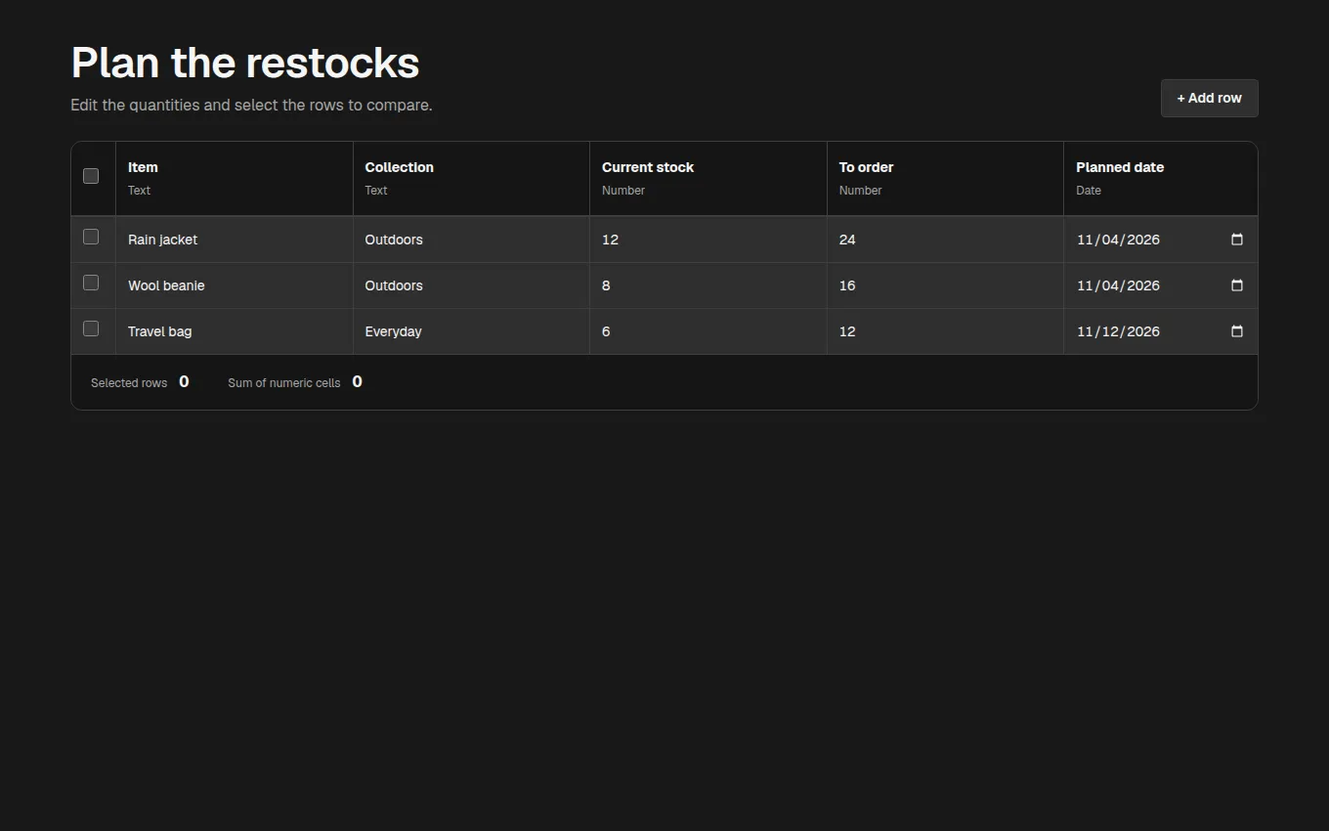Image resolution: width=1329 pixels, height=831 pixels.
Task: Click current stock value 12 for Rain jacket
Action: point(708,240)
